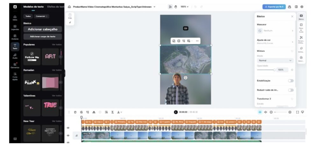
Task: Click Adicionar cabeçalho button
Action: (x=43, y=29)
